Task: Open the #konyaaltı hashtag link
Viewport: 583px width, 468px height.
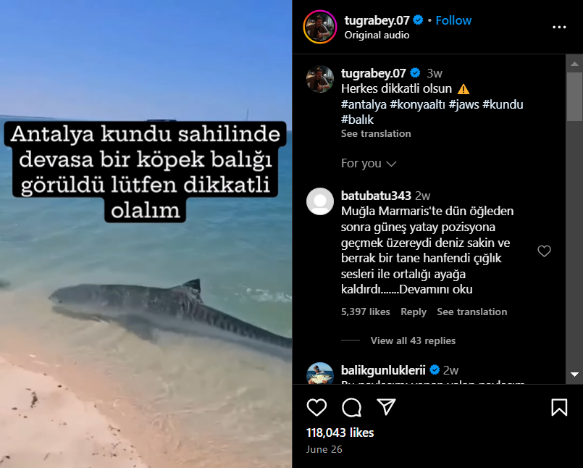Action: click(x=417, y=104)
